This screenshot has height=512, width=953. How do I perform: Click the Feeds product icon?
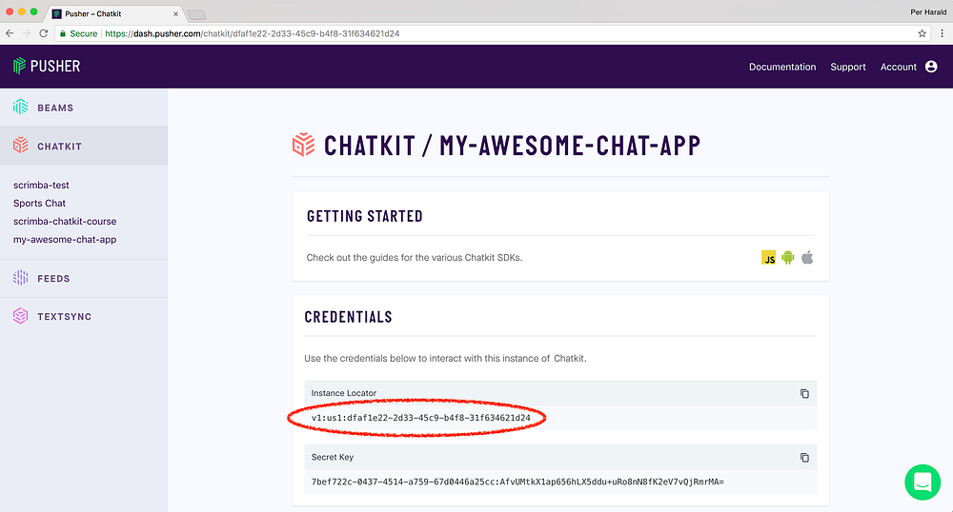21,278
